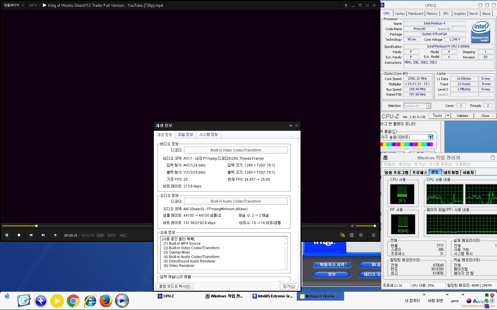Open PotPlayer yellow play icon in dock
Image resolution: width=497 pixels, height=310 pixels.
pyautogui.click(x=57, y=301)
